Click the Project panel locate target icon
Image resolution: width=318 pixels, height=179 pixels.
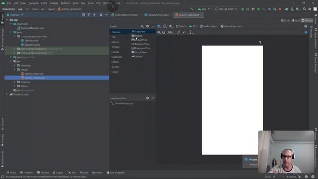tap(83, 15)
